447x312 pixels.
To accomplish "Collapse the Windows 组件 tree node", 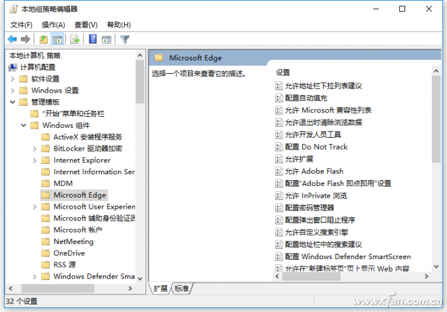I will coord(23,125).
